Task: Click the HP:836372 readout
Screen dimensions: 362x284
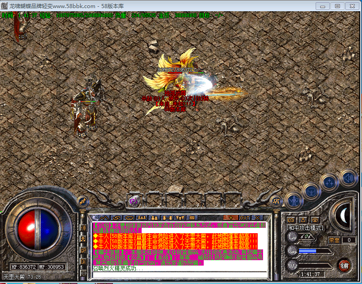Action: tap(24, 267)
